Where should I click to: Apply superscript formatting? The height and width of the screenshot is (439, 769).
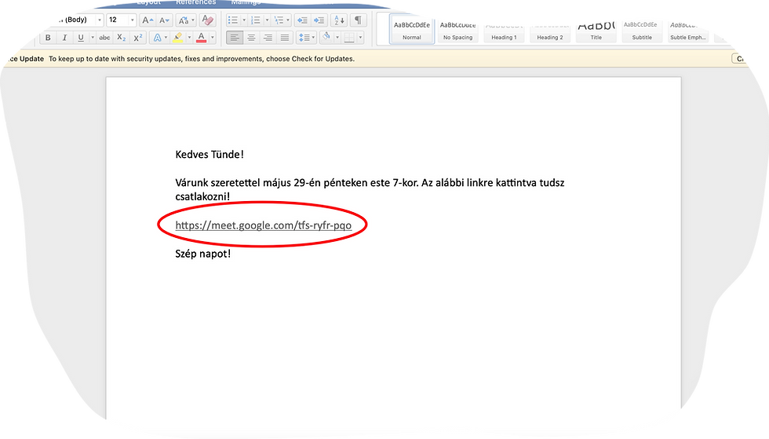click(x=138, y=38)
